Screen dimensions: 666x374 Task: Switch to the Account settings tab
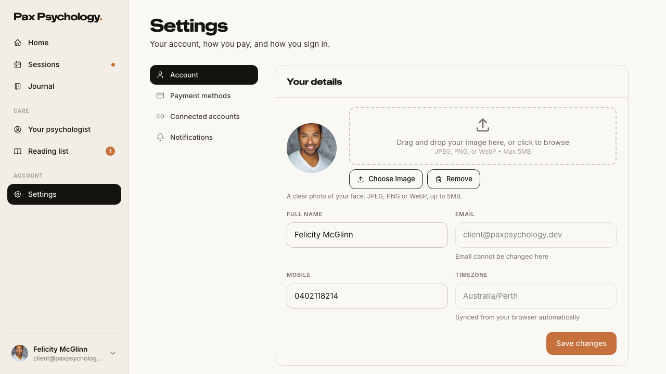pyautogui.click(x=204, y=75)
